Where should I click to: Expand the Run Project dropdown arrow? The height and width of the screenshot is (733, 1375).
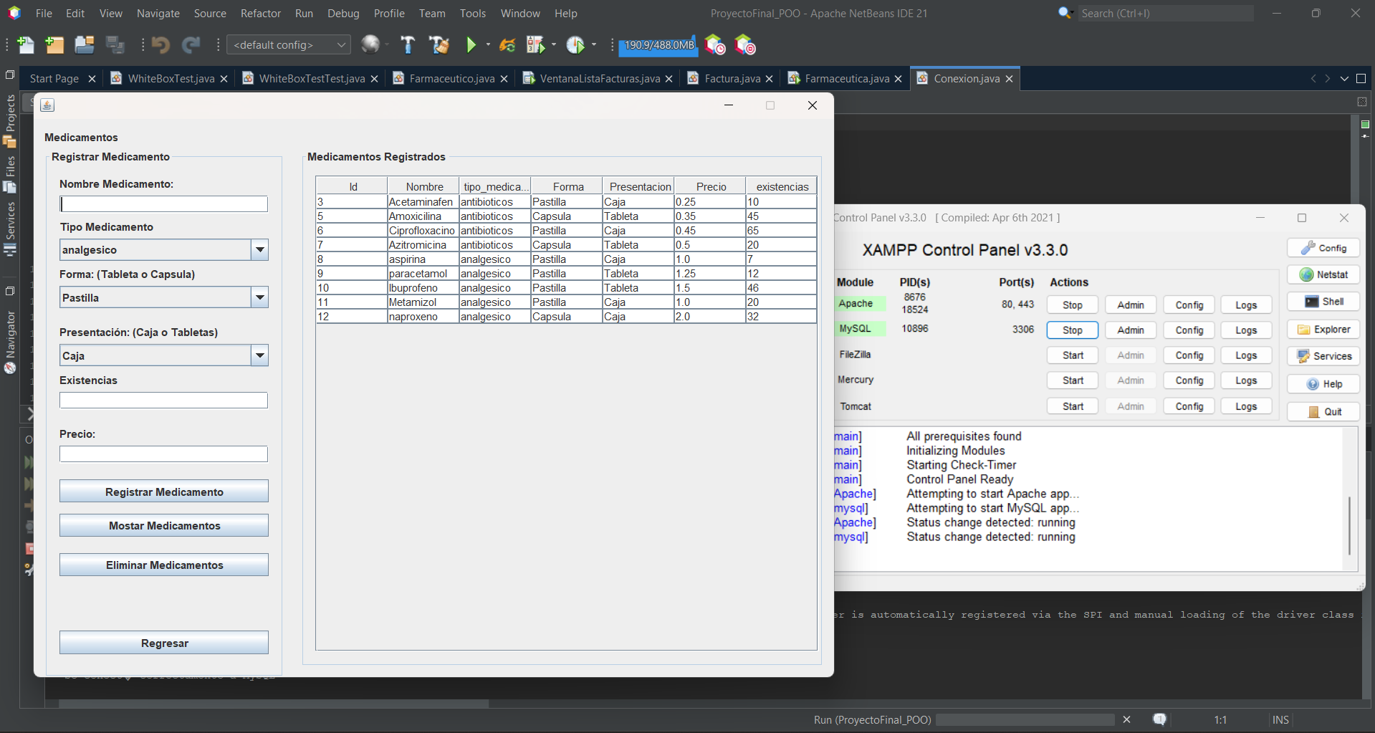488,45
